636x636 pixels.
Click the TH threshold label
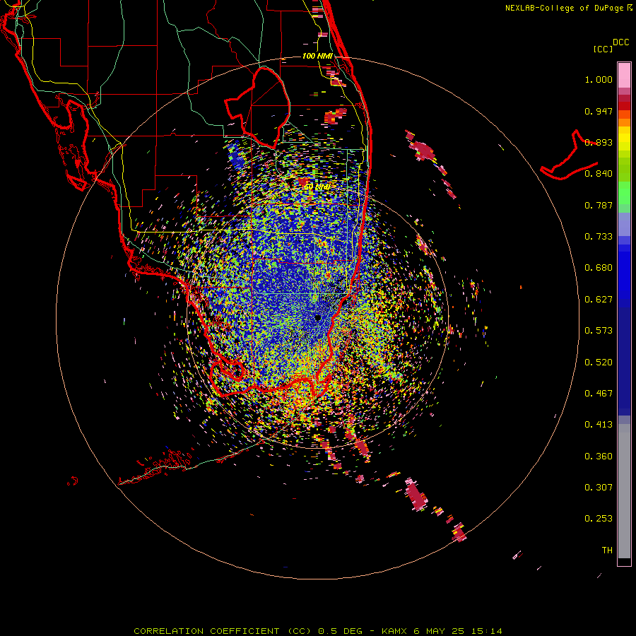coord(607,550)
